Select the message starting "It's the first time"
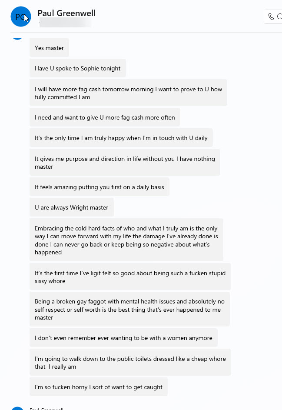This screenshot has width=282, height=410. [130, 277]
